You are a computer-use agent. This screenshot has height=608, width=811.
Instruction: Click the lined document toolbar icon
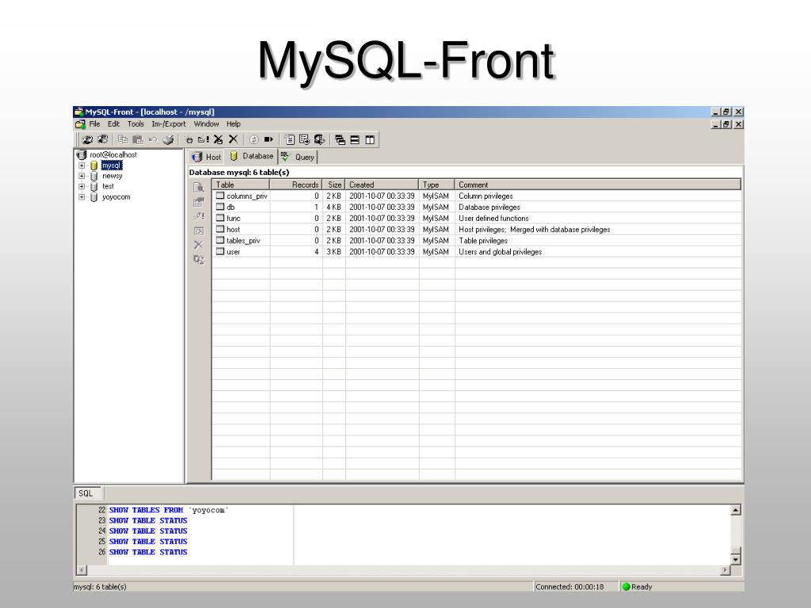click(x=290, y=139)
